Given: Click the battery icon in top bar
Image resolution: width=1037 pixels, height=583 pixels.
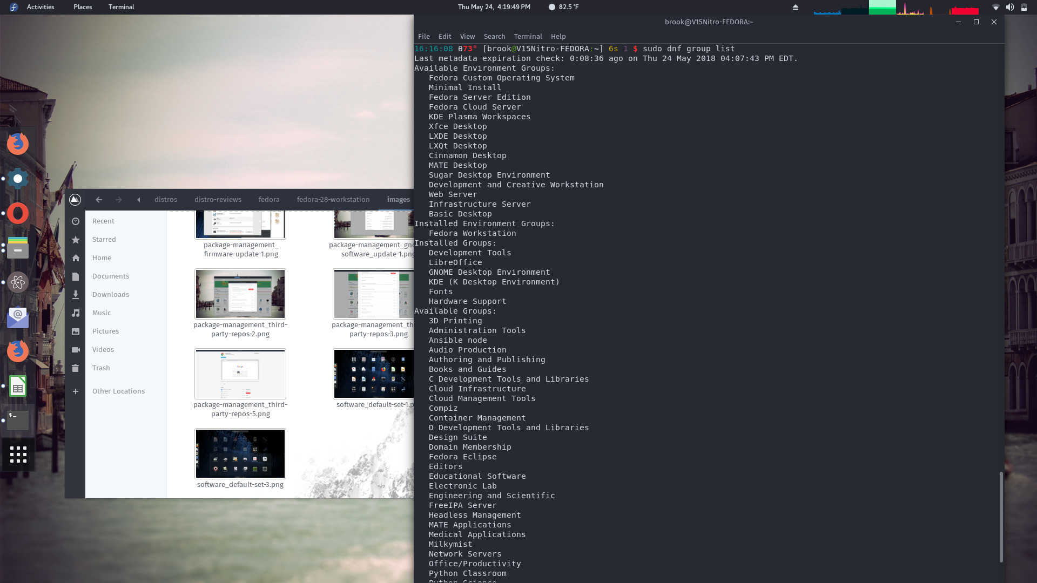Looking at the screenshot, I should (x=1023, y=7).
